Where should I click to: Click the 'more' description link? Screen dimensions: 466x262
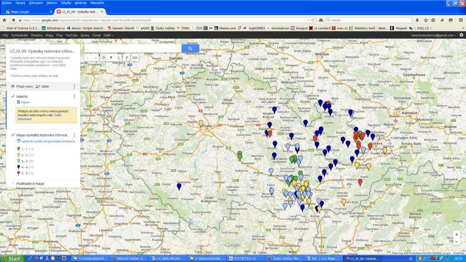click(13, 69)
